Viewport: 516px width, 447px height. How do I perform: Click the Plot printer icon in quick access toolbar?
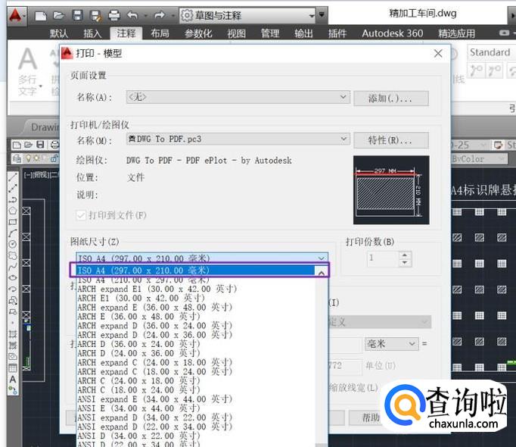pos(114,15)
